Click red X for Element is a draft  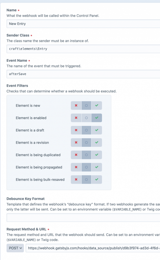[x=76, y=130]
